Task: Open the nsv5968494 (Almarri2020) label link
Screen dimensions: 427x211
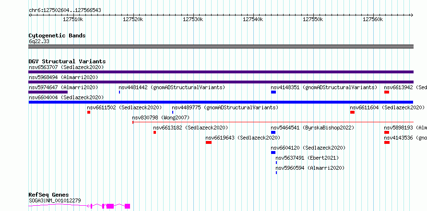Action: pyautogui.click(x=63, y=77)
